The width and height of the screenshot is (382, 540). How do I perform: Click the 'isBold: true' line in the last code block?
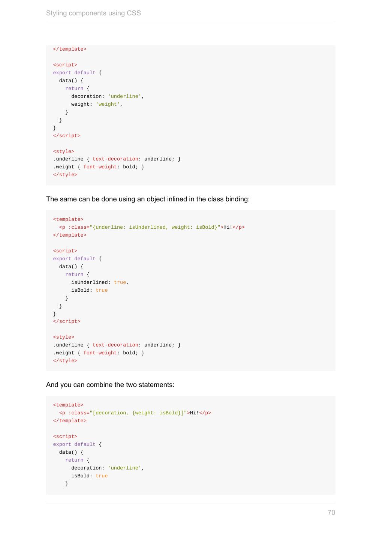[x=89, y=476]
